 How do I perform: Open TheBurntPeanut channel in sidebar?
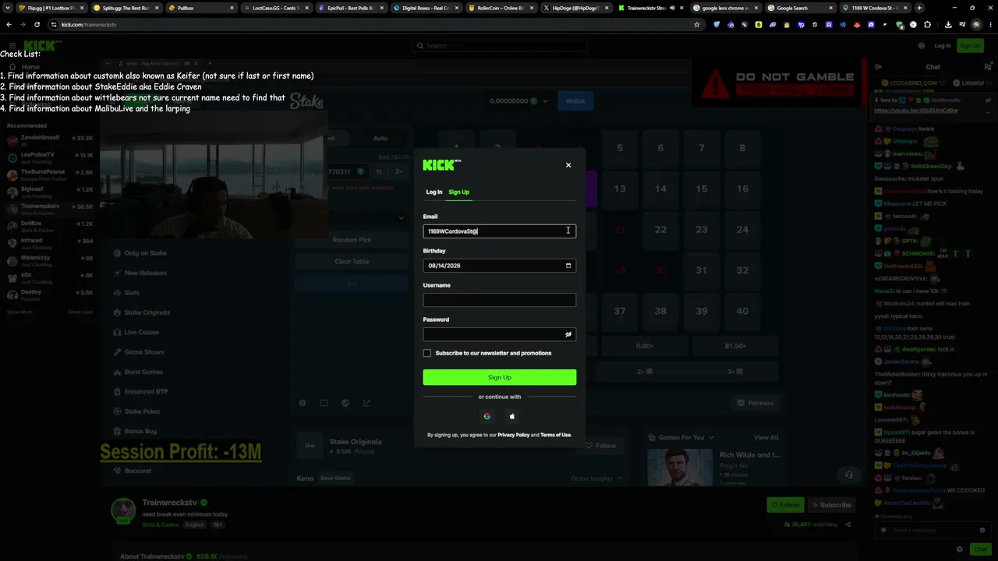(x=51, y=175)
